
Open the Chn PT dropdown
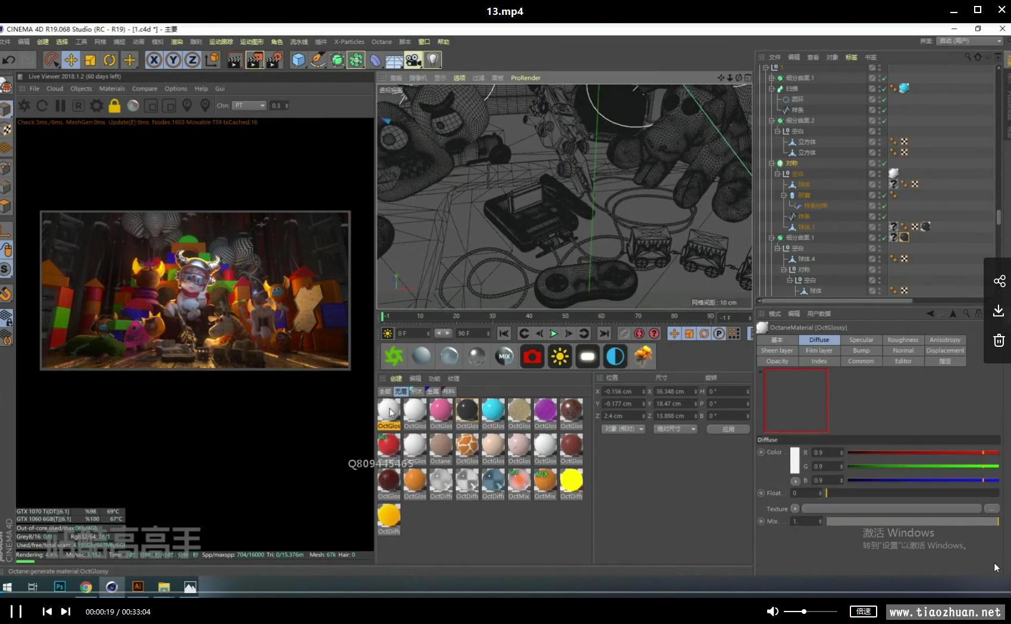(x=249, y=105)
